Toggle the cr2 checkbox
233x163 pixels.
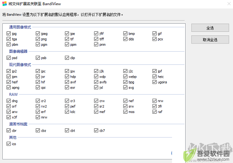pos(38,101)
